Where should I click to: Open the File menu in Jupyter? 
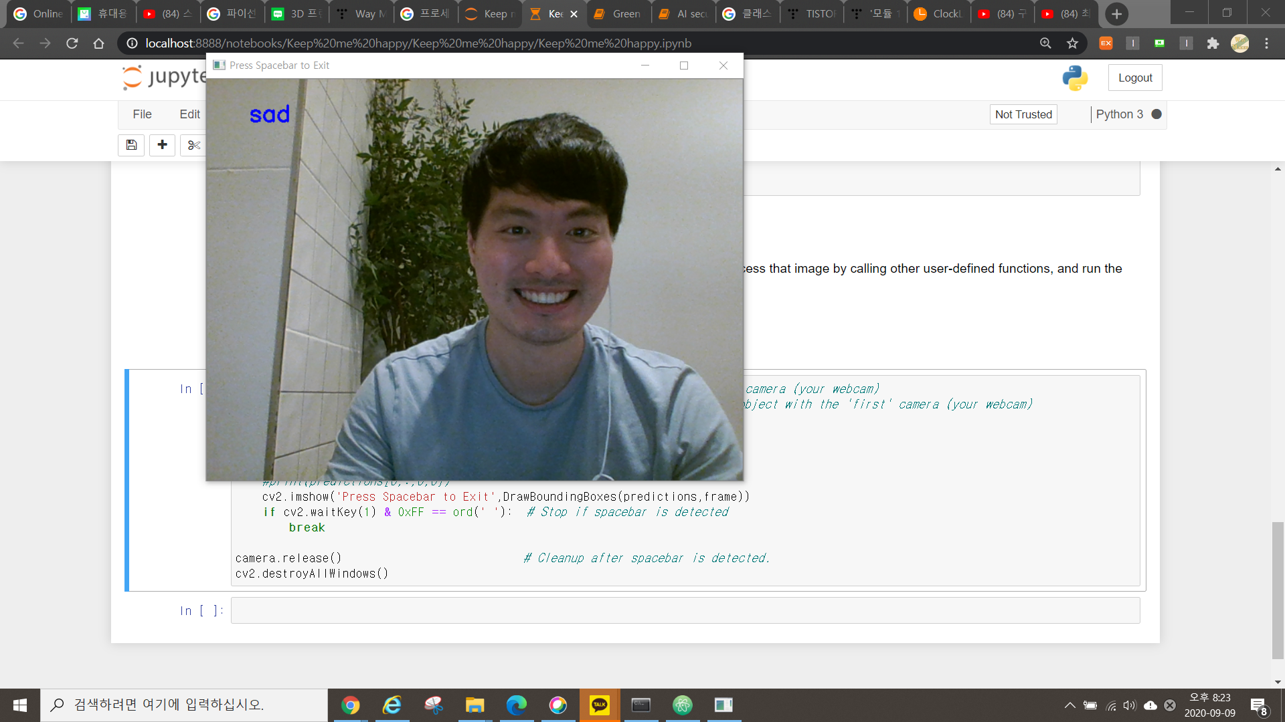[142, 114]
